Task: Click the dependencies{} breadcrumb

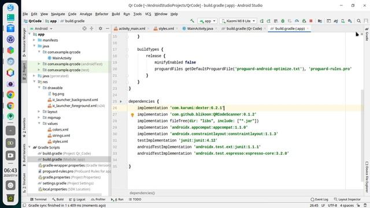Action: coord(142,193)
